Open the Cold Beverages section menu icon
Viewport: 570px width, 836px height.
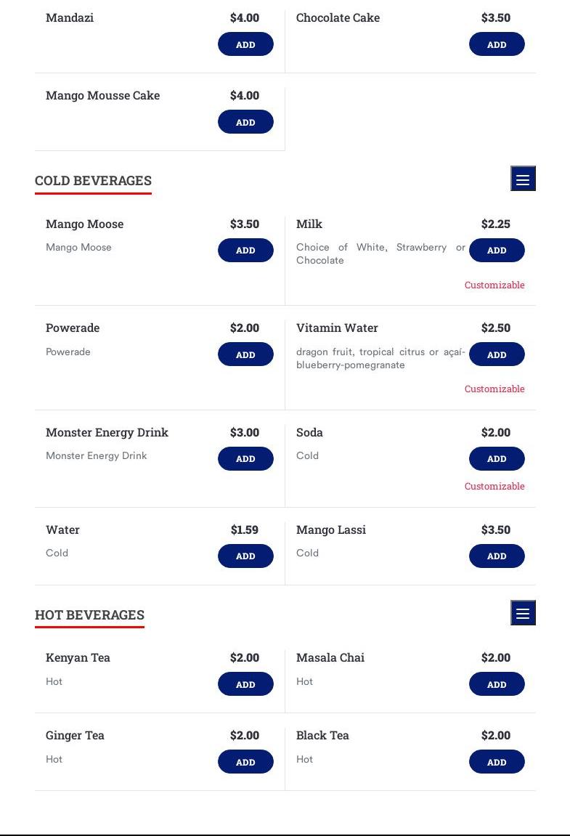tap(523, 179)
